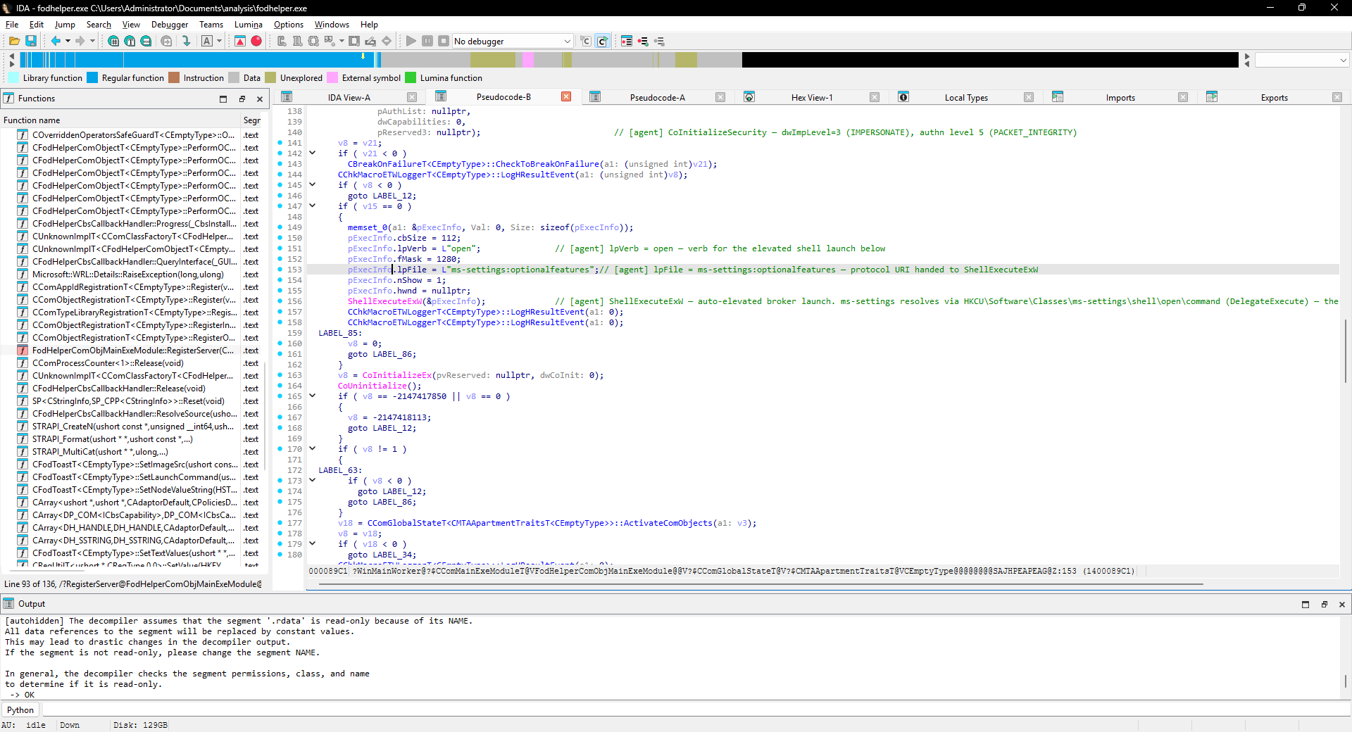Collapse the 'if ( v15 == 0 )' block at line 147
This screenshot has height=732, width=1352.
click(x=313, y=206)
